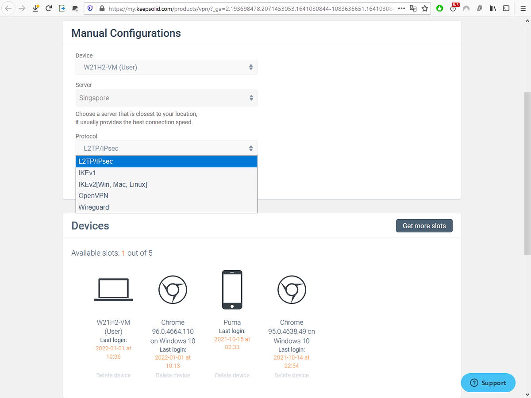
Task: Open the downloads panel arrow icon
Action: coord(36,8)
